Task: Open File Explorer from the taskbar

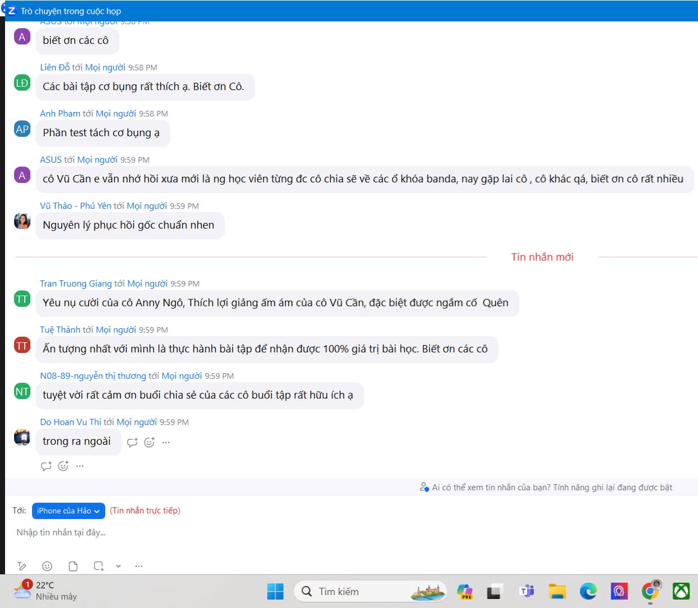Action: coord(557,592)
